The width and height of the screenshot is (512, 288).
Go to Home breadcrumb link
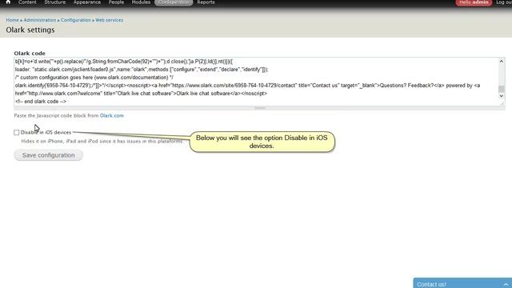[x=13, y=20]
